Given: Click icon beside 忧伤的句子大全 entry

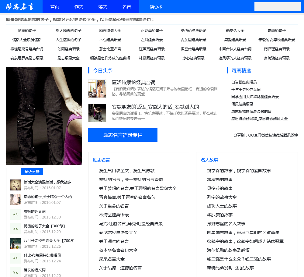Looking at the screenshot, I should tap(16, 229).
